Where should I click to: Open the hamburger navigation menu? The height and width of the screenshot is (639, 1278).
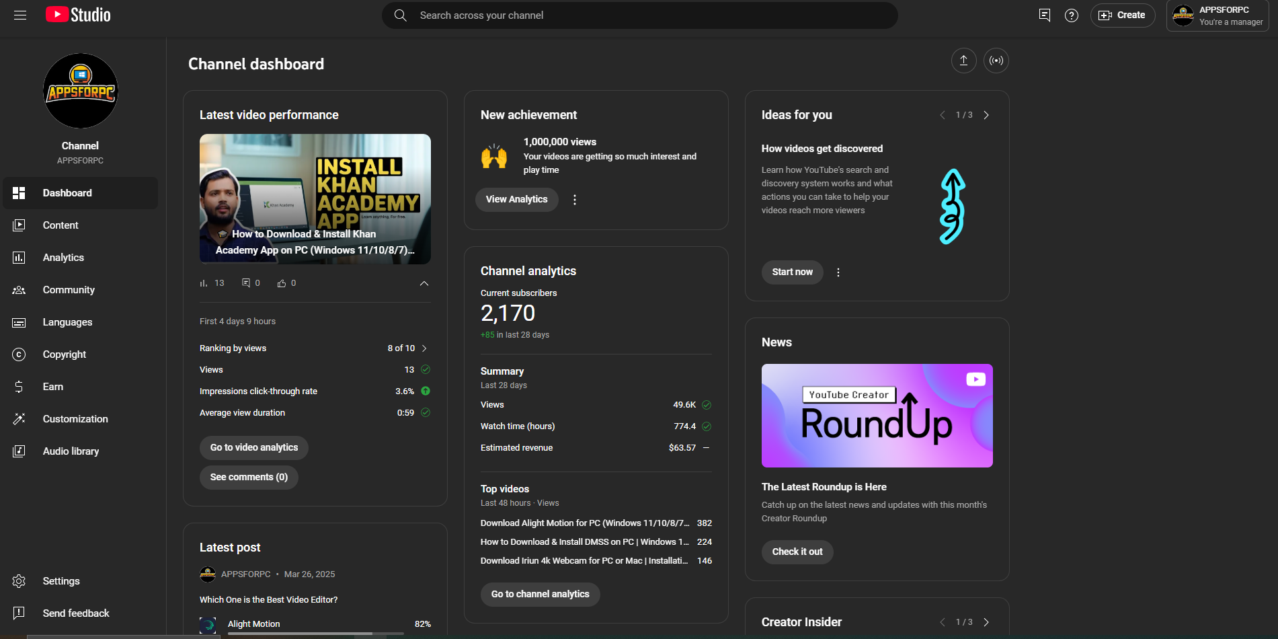tap(20, 15)
